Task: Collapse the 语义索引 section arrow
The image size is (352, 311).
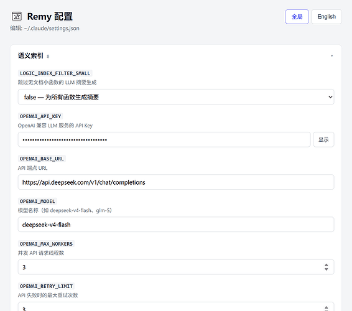Action: [x=331, y=56]
